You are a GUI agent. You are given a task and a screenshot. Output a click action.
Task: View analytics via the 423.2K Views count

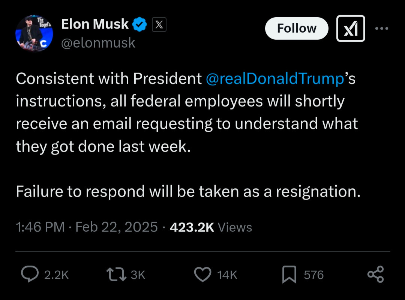pos(211,227)
